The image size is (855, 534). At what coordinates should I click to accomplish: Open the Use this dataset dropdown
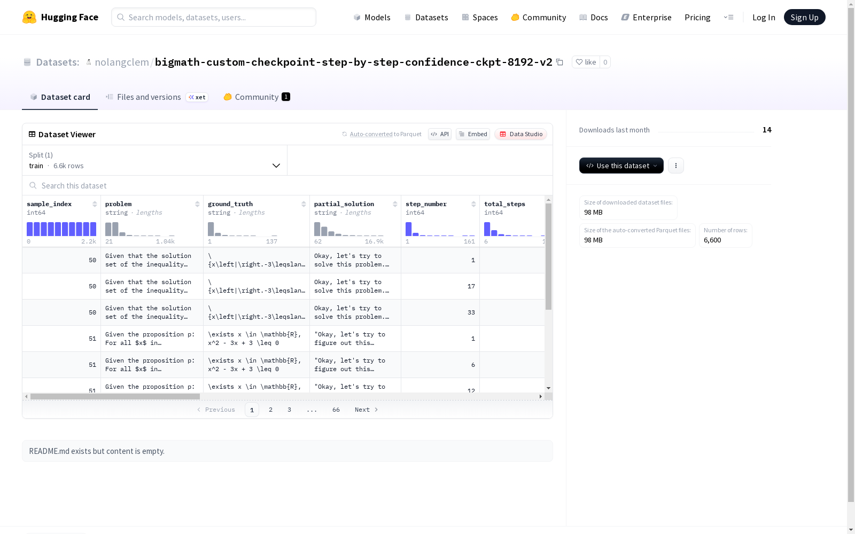click(621, 166)
